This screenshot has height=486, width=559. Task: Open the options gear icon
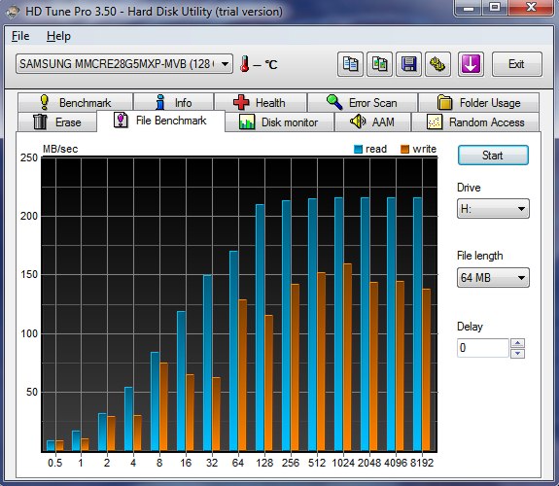(437, 64)
